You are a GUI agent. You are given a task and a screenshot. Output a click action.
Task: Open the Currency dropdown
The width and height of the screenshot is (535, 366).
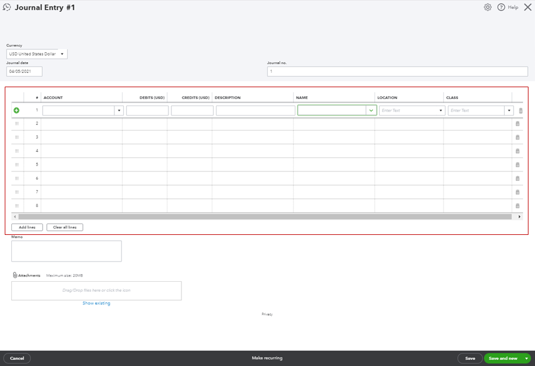60,53
